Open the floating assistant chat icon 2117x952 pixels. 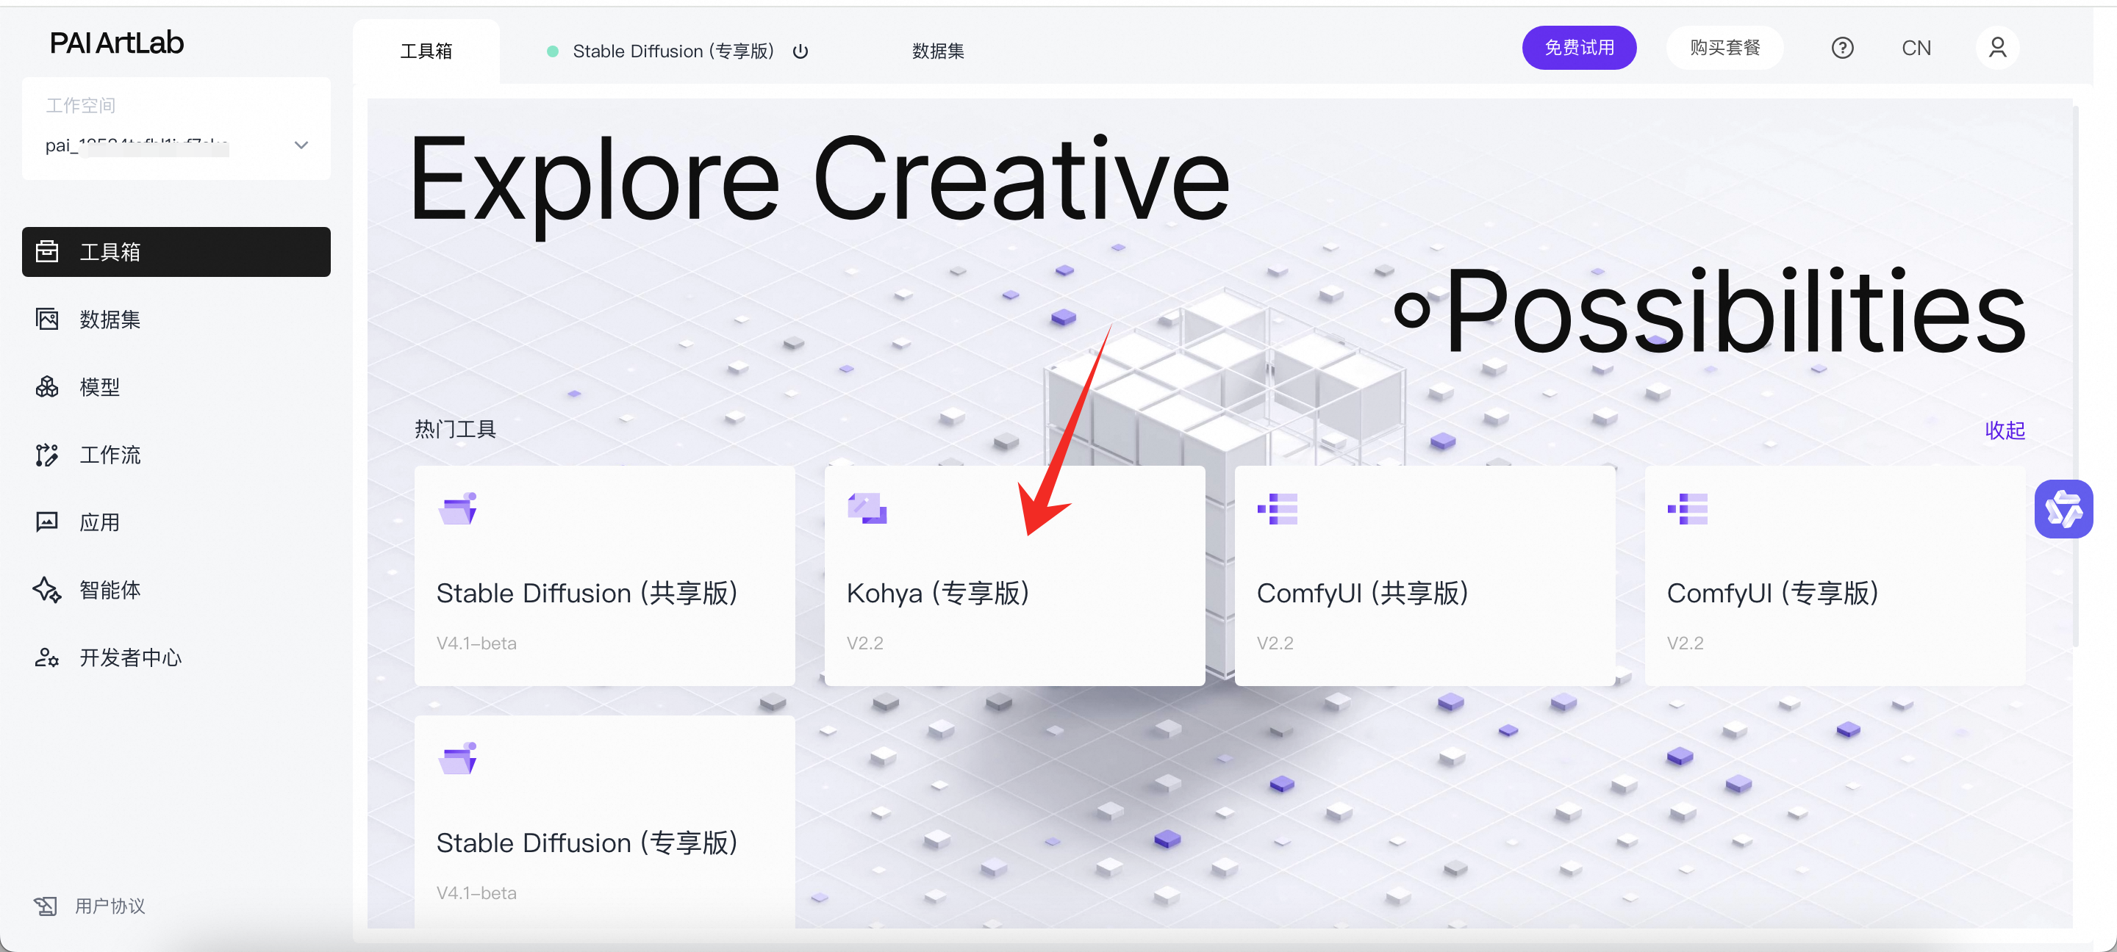click(2063, 509)
